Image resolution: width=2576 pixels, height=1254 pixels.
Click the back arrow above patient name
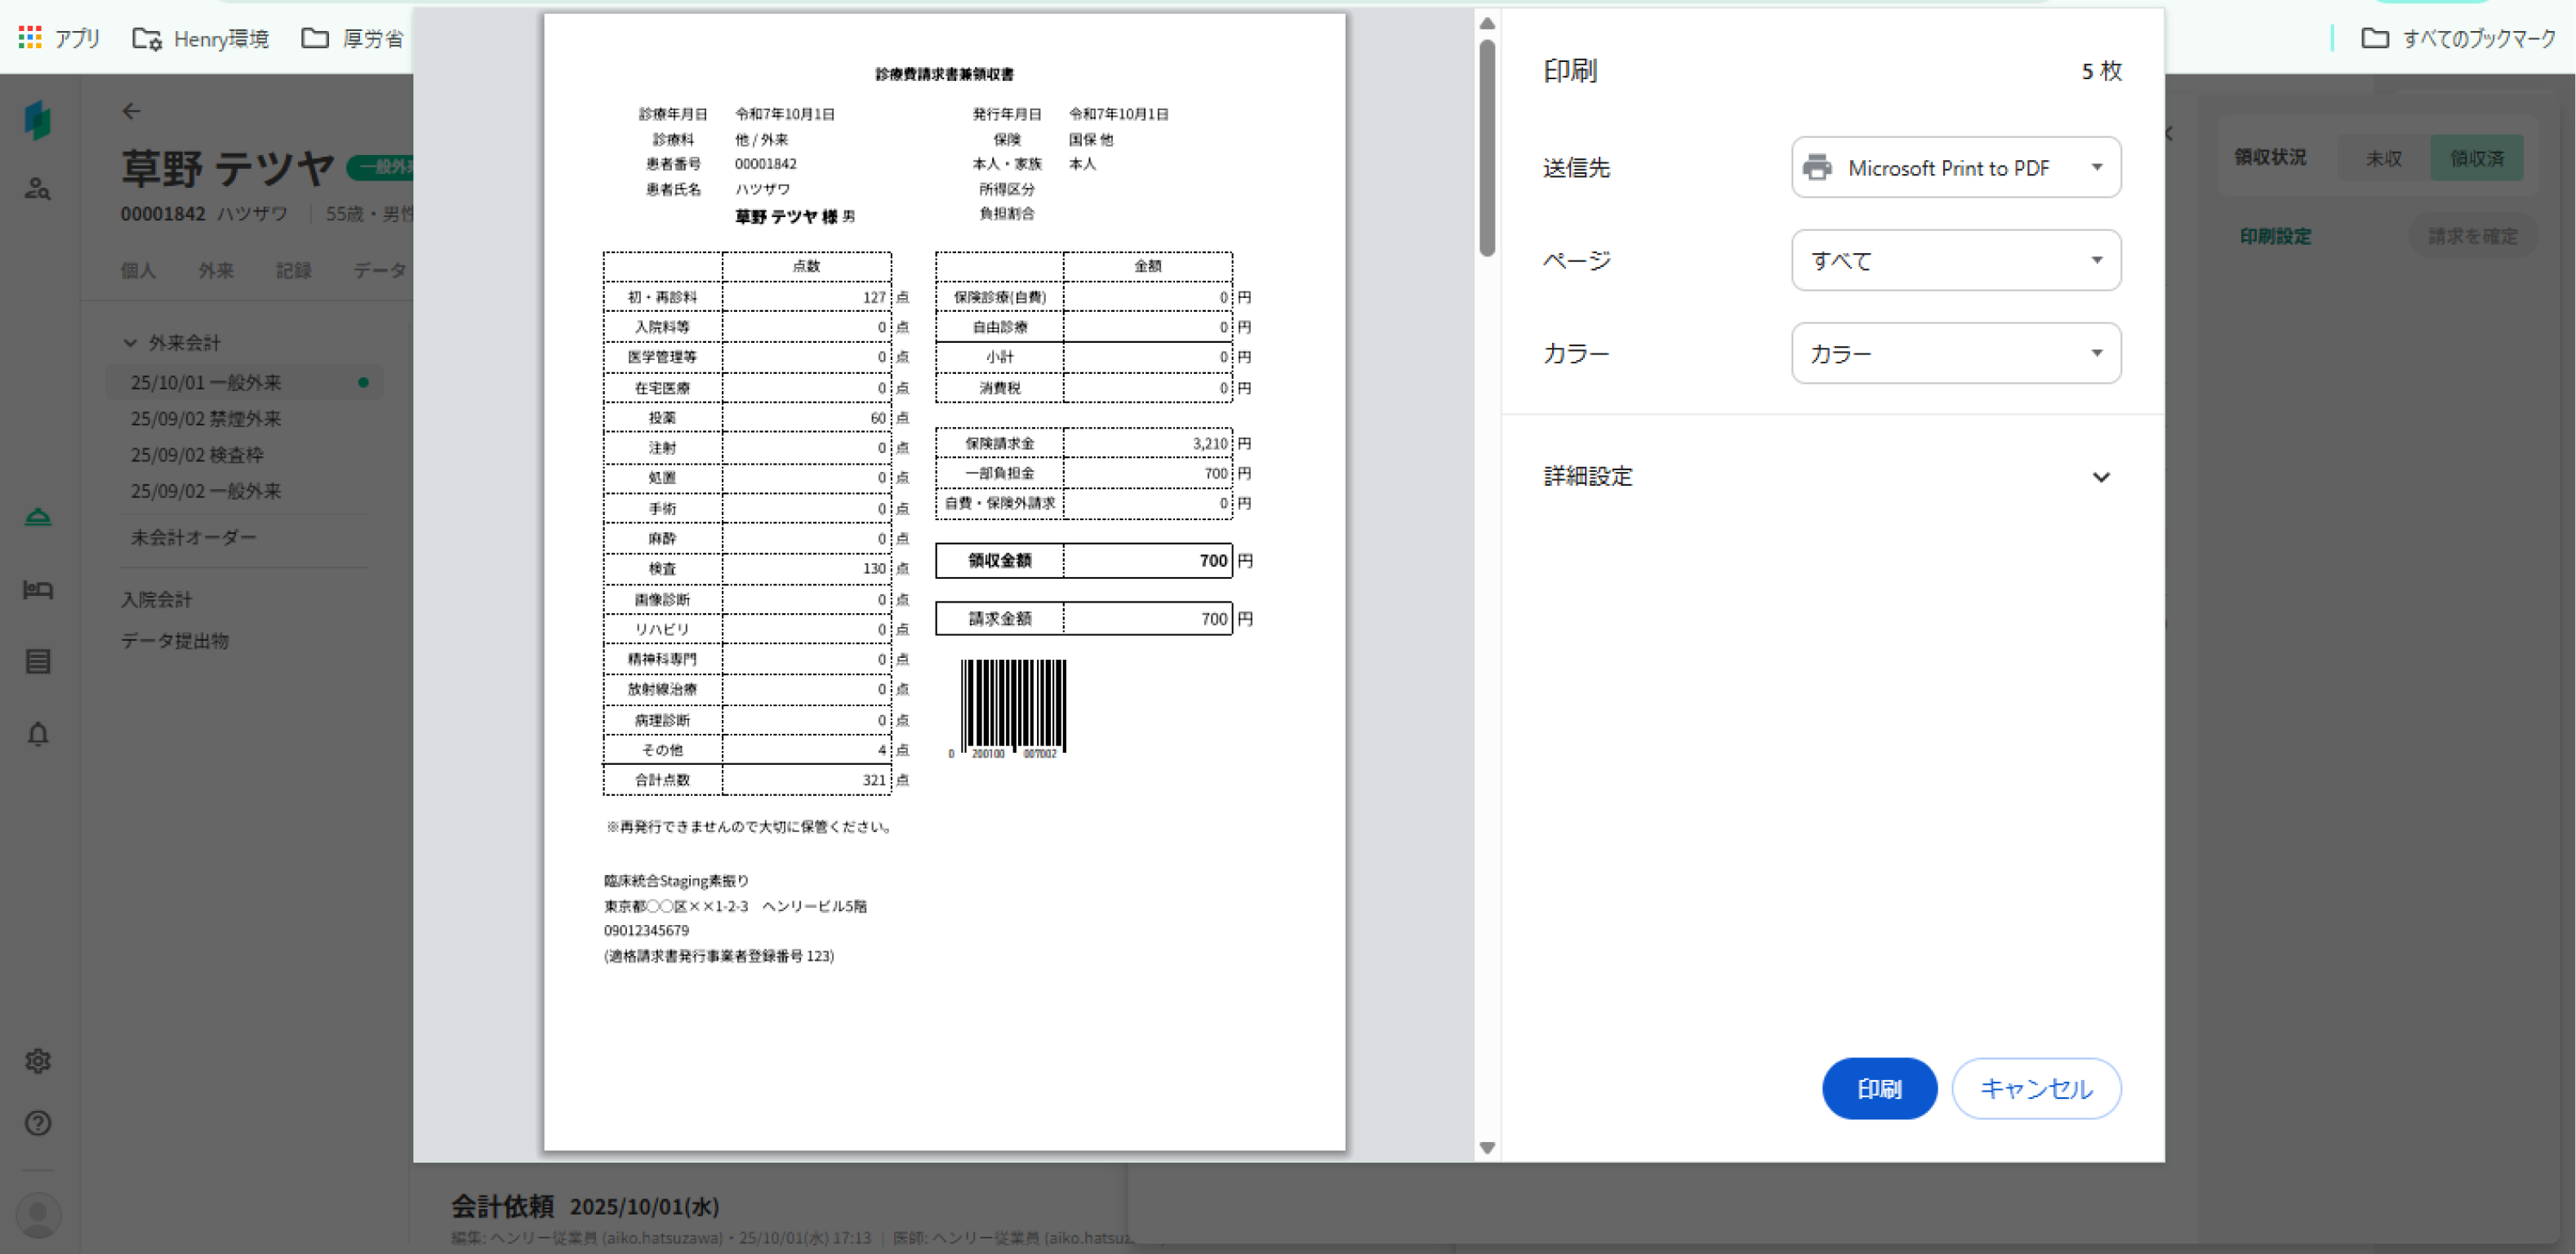pyautogui.click(x=131, y=111)
